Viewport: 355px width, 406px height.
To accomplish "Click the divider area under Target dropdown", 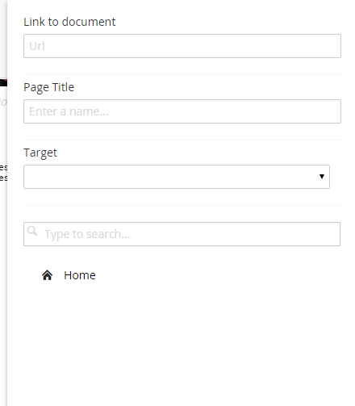I will [185, 205].
